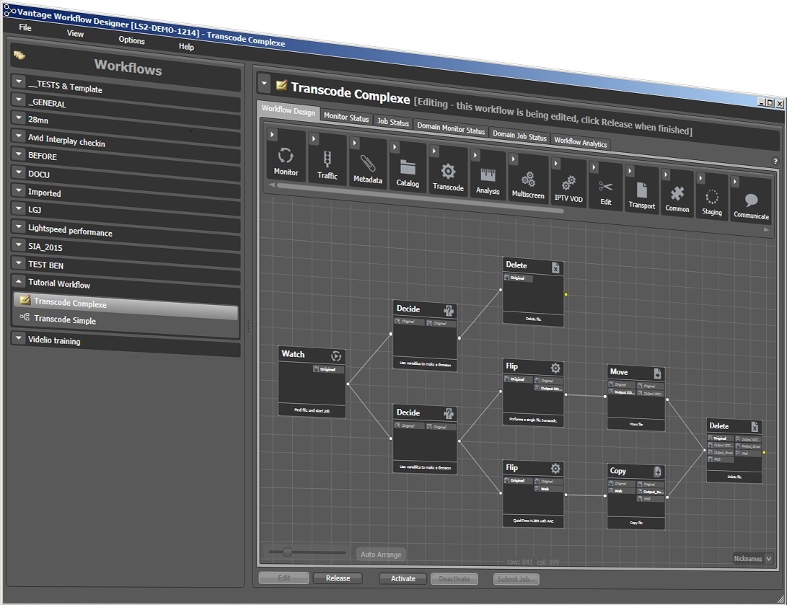Expand the LGJ category
The width and height of the screenshot is (787, 605).
pyautogui.click(x=19, y=208)
